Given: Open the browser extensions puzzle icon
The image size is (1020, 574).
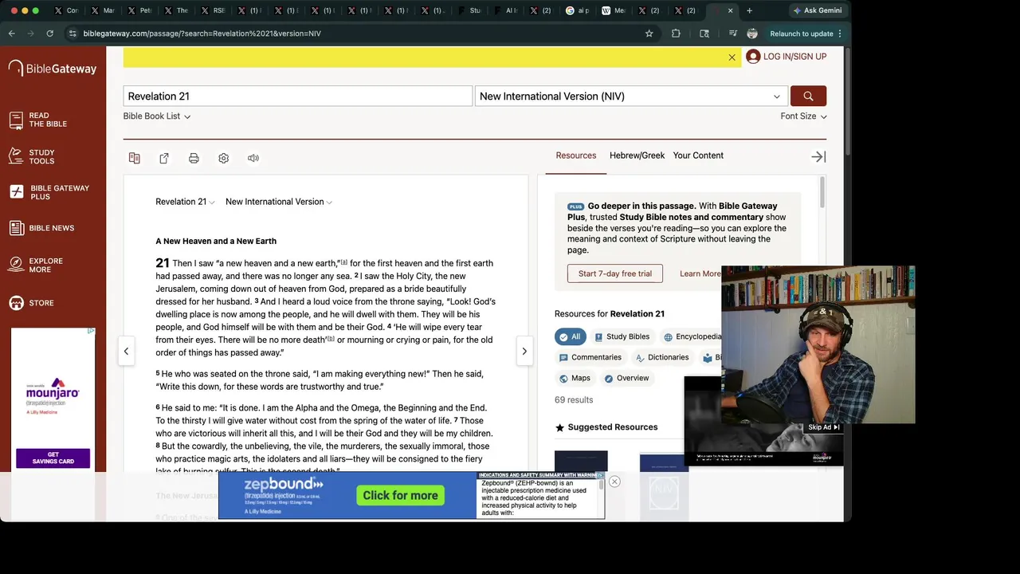Looking at the screenshot, I should 676,33.
